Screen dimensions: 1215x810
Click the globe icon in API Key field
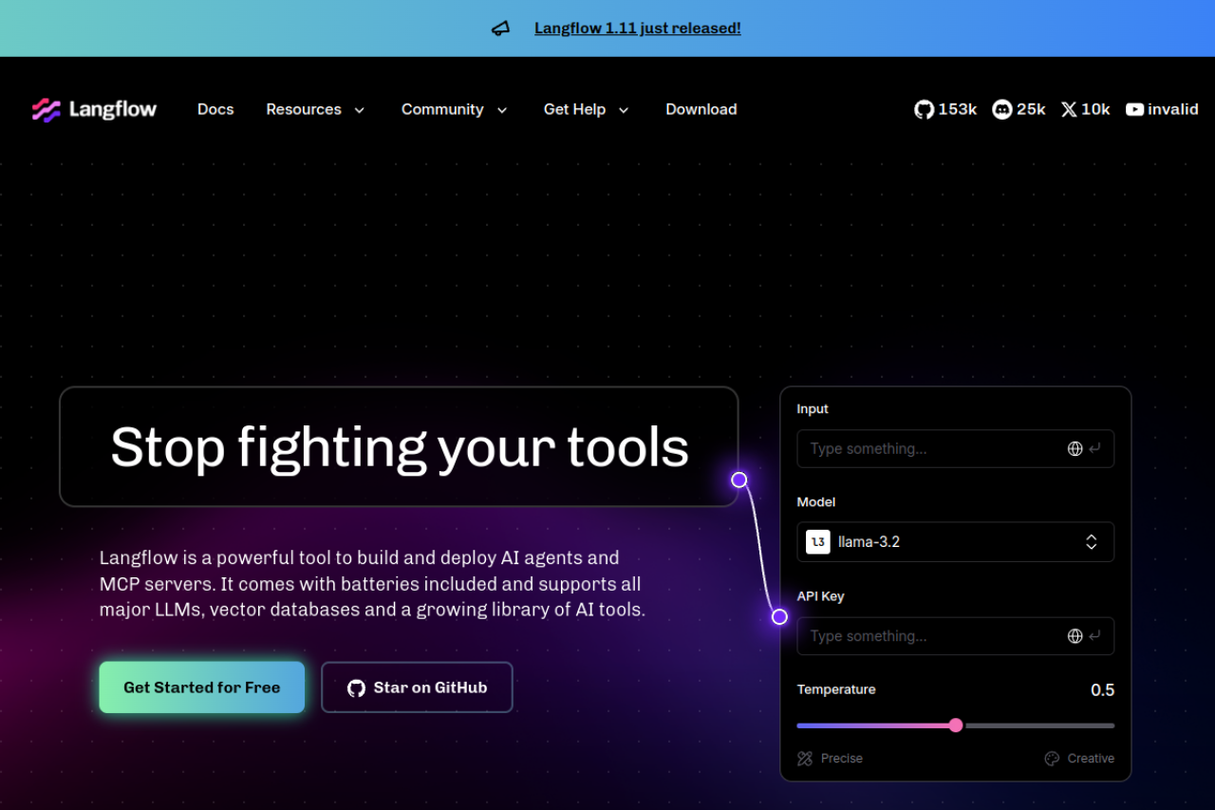tap(1075, 636)
